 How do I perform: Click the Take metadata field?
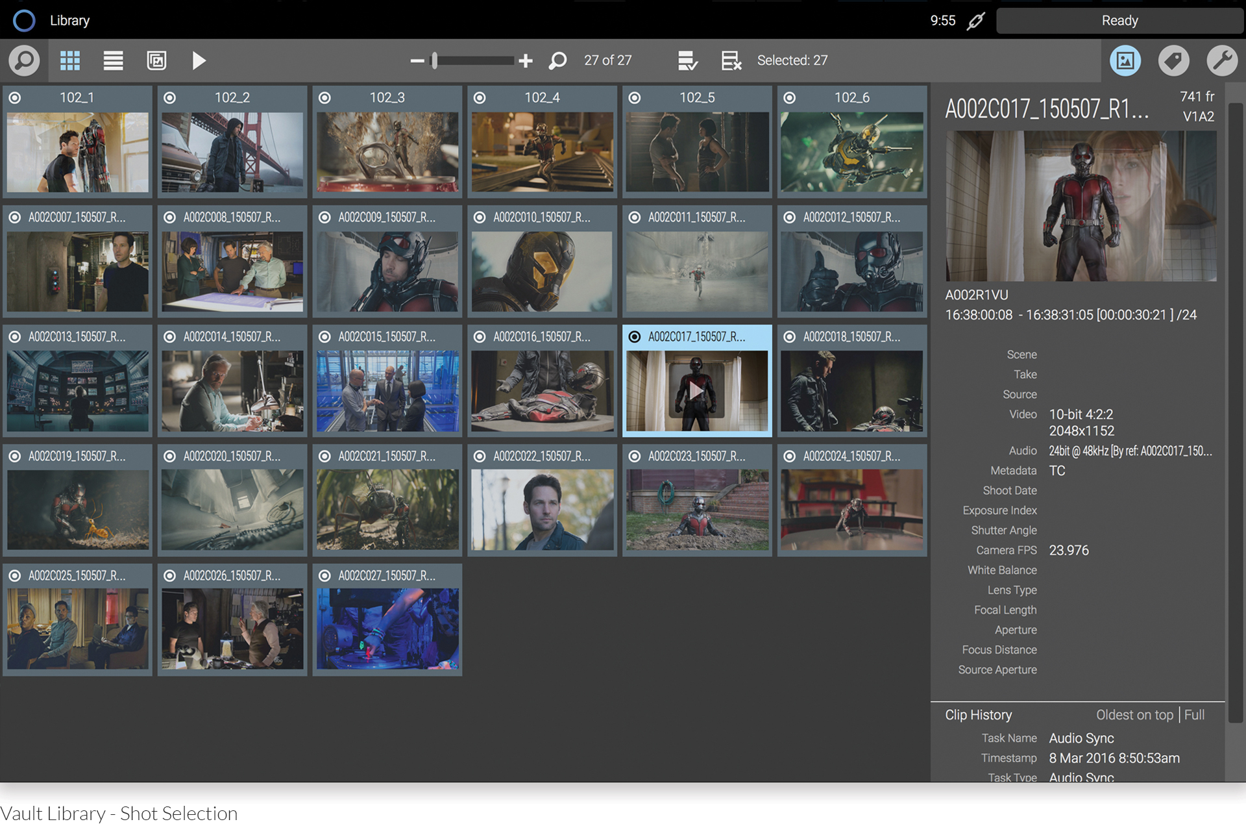click(x=1025, y=375)
